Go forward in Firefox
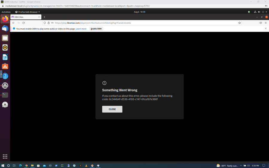 (18, 23)
